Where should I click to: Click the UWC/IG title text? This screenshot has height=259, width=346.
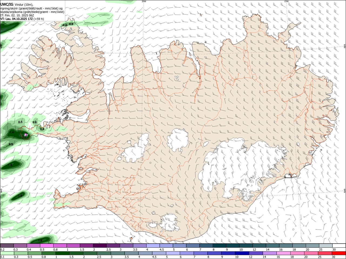pyautogui.click(x=6, y=4)
